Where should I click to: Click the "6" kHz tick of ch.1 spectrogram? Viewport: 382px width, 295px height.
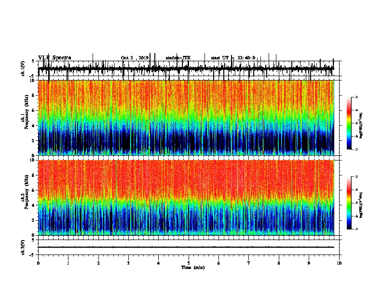(x=33, y=111)
